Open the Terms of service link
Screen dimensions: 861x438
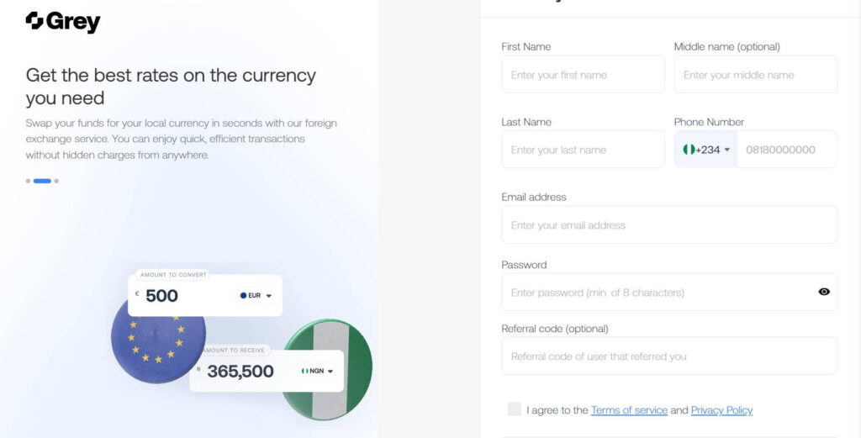[x=629, y=410]
